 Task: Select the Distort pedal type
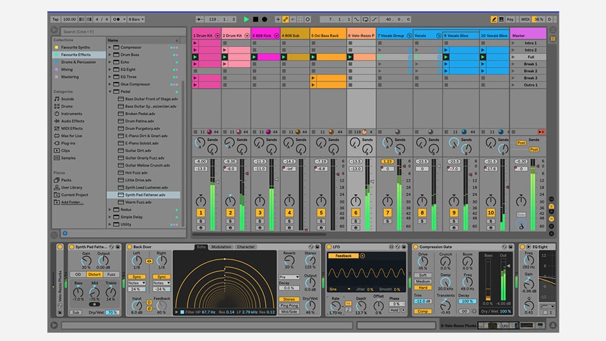pyautogui.click(x=94, y=275)
